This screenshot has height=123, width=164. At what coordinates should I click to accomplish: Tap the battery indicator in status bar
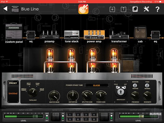161,2
